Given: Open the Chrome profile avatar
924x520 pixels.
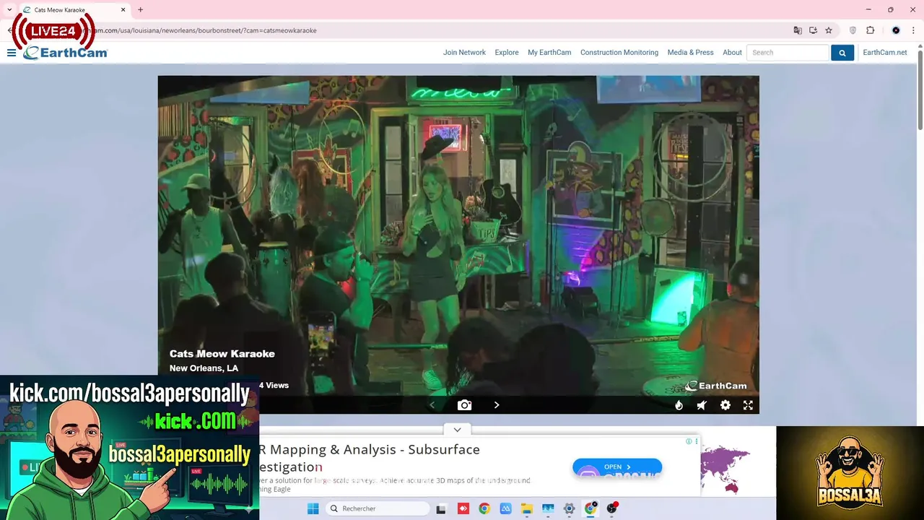Looking at the screenshot, I should tap(896, 30).
